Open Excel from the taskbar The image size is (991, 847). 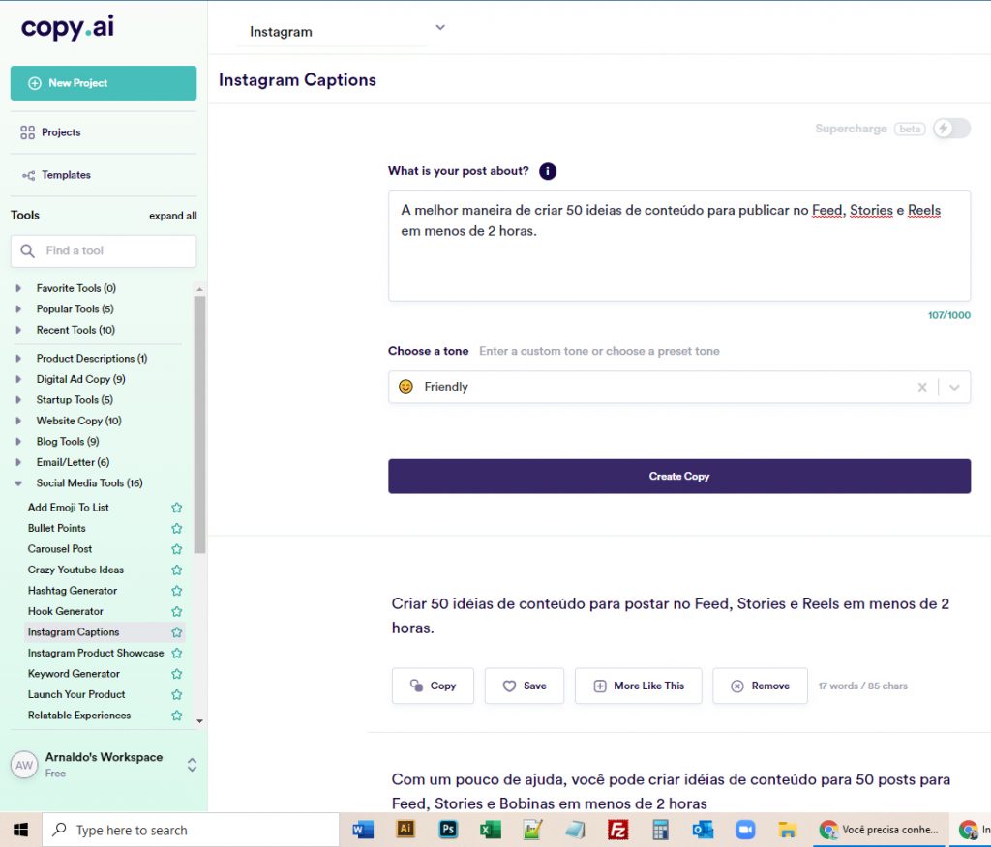click(x=491, y=830)
